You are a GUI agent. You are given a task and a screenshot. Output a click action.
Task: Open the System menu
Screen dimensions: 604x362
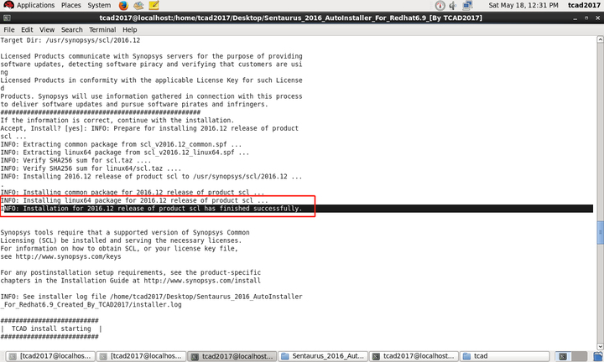pyautogui.click(x=99, y=5)
